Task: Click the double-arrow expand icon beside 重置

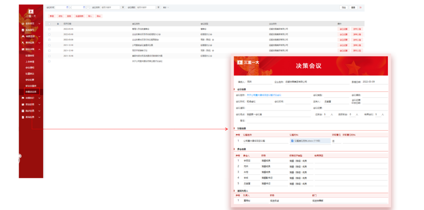Action: [360, 7]
